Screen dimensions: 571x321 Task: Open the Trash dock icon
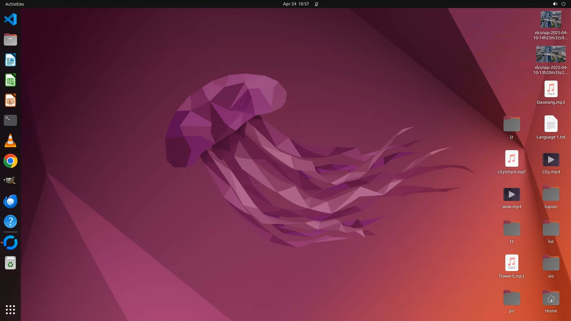click(10, 263)
